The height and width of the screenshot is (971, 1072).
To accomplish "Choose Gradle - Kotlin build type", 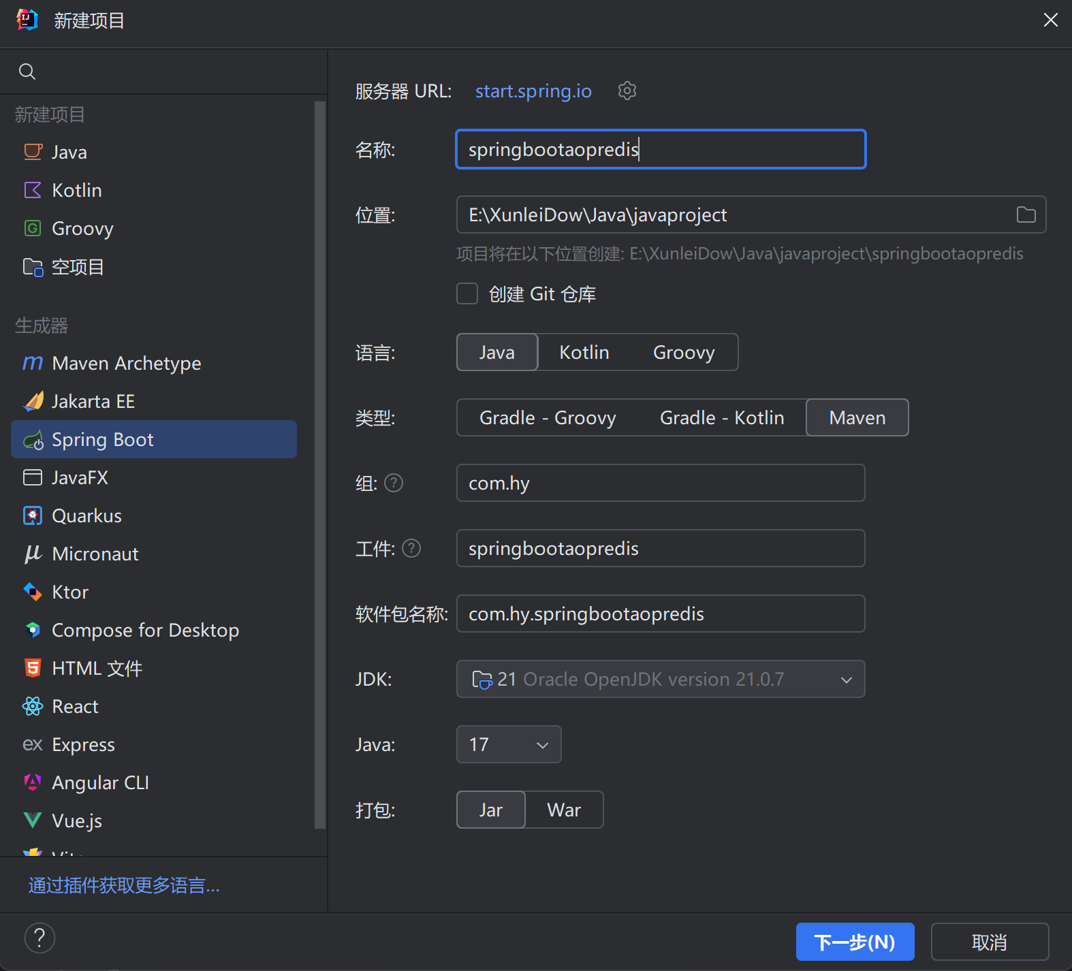I will pos(722,417).
